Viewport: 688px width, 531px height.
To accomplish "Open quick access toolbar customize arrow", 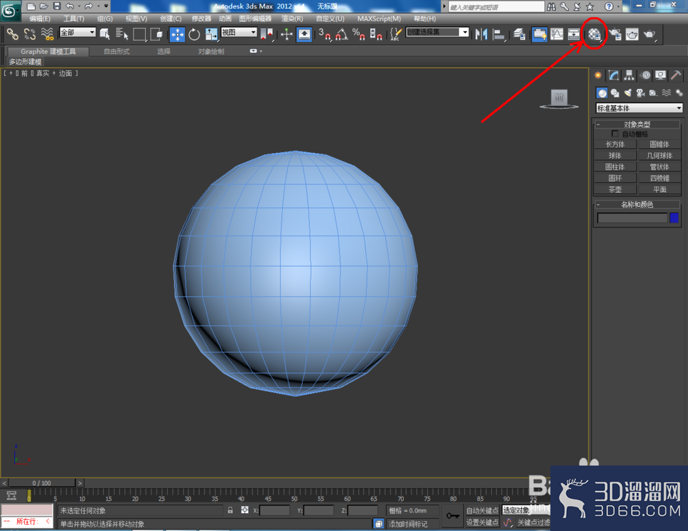I will [106, 6].
